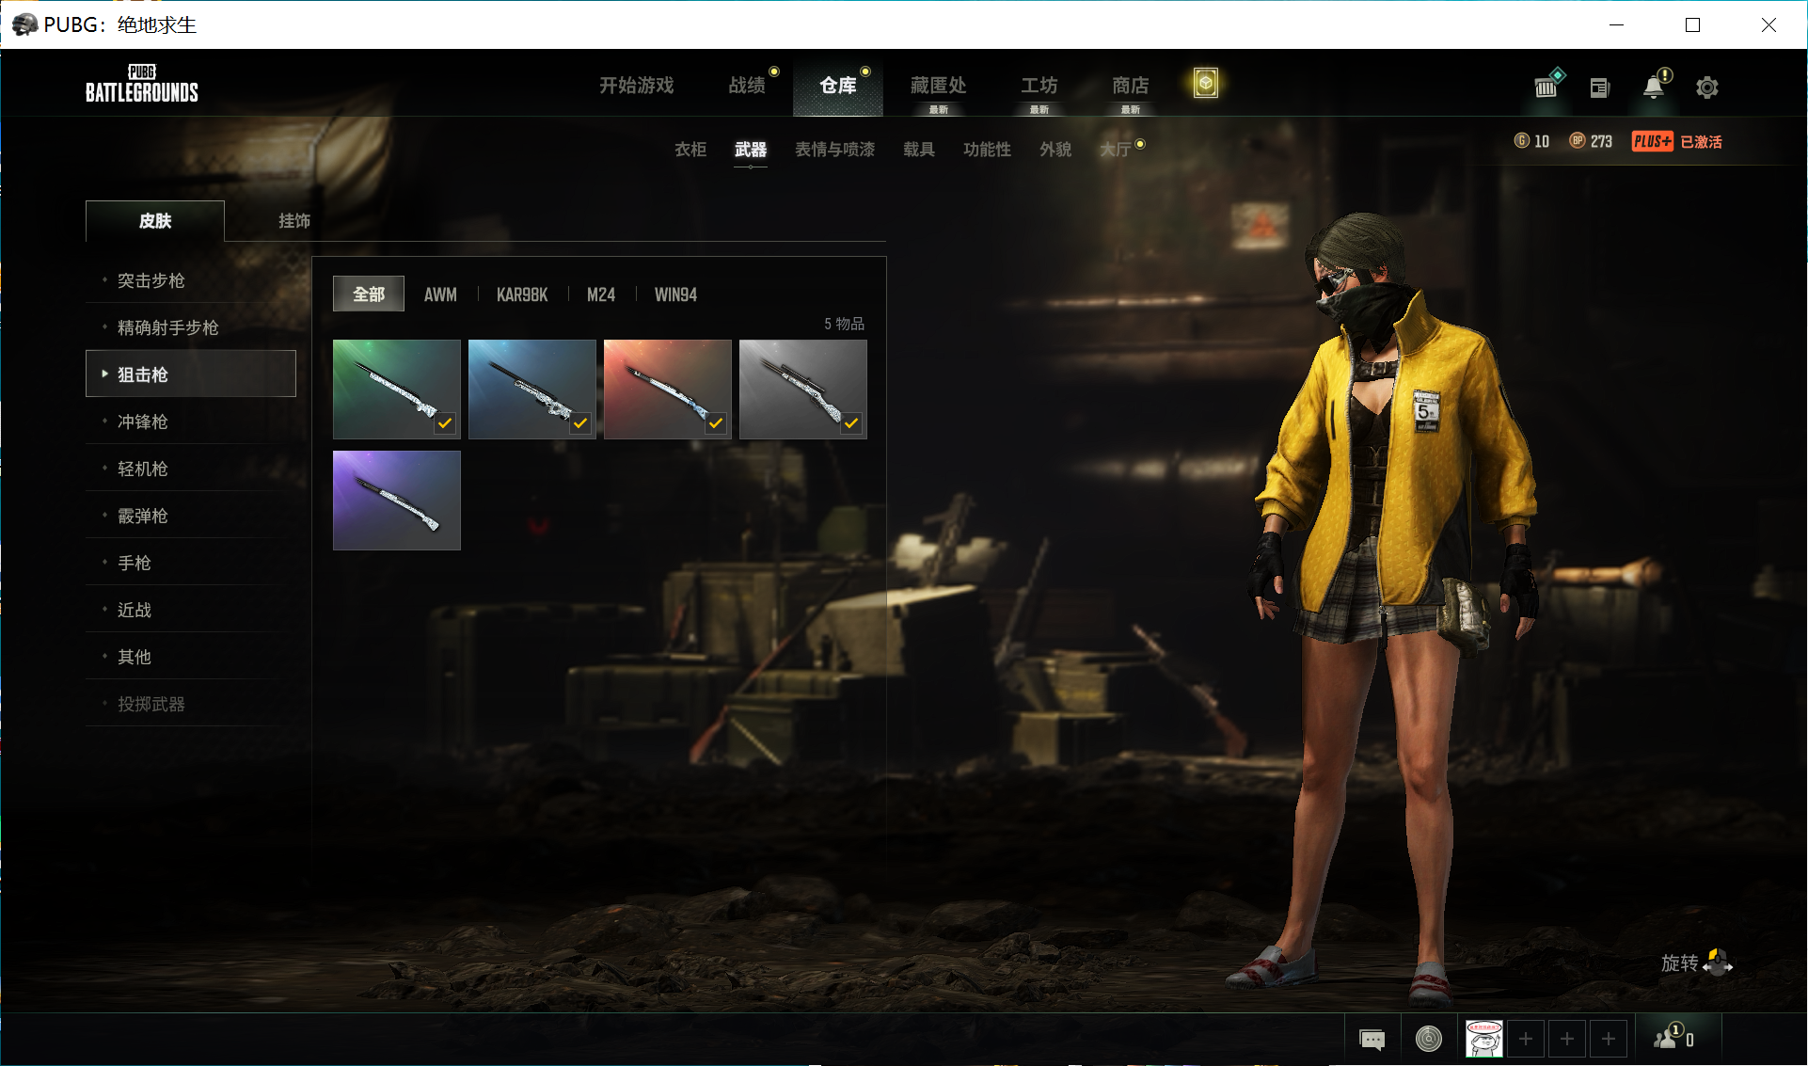The width and height of the screenshot is (1808, 1066).
Task: Maximize the PUBG window
Action: click(x=1692, y=24)
